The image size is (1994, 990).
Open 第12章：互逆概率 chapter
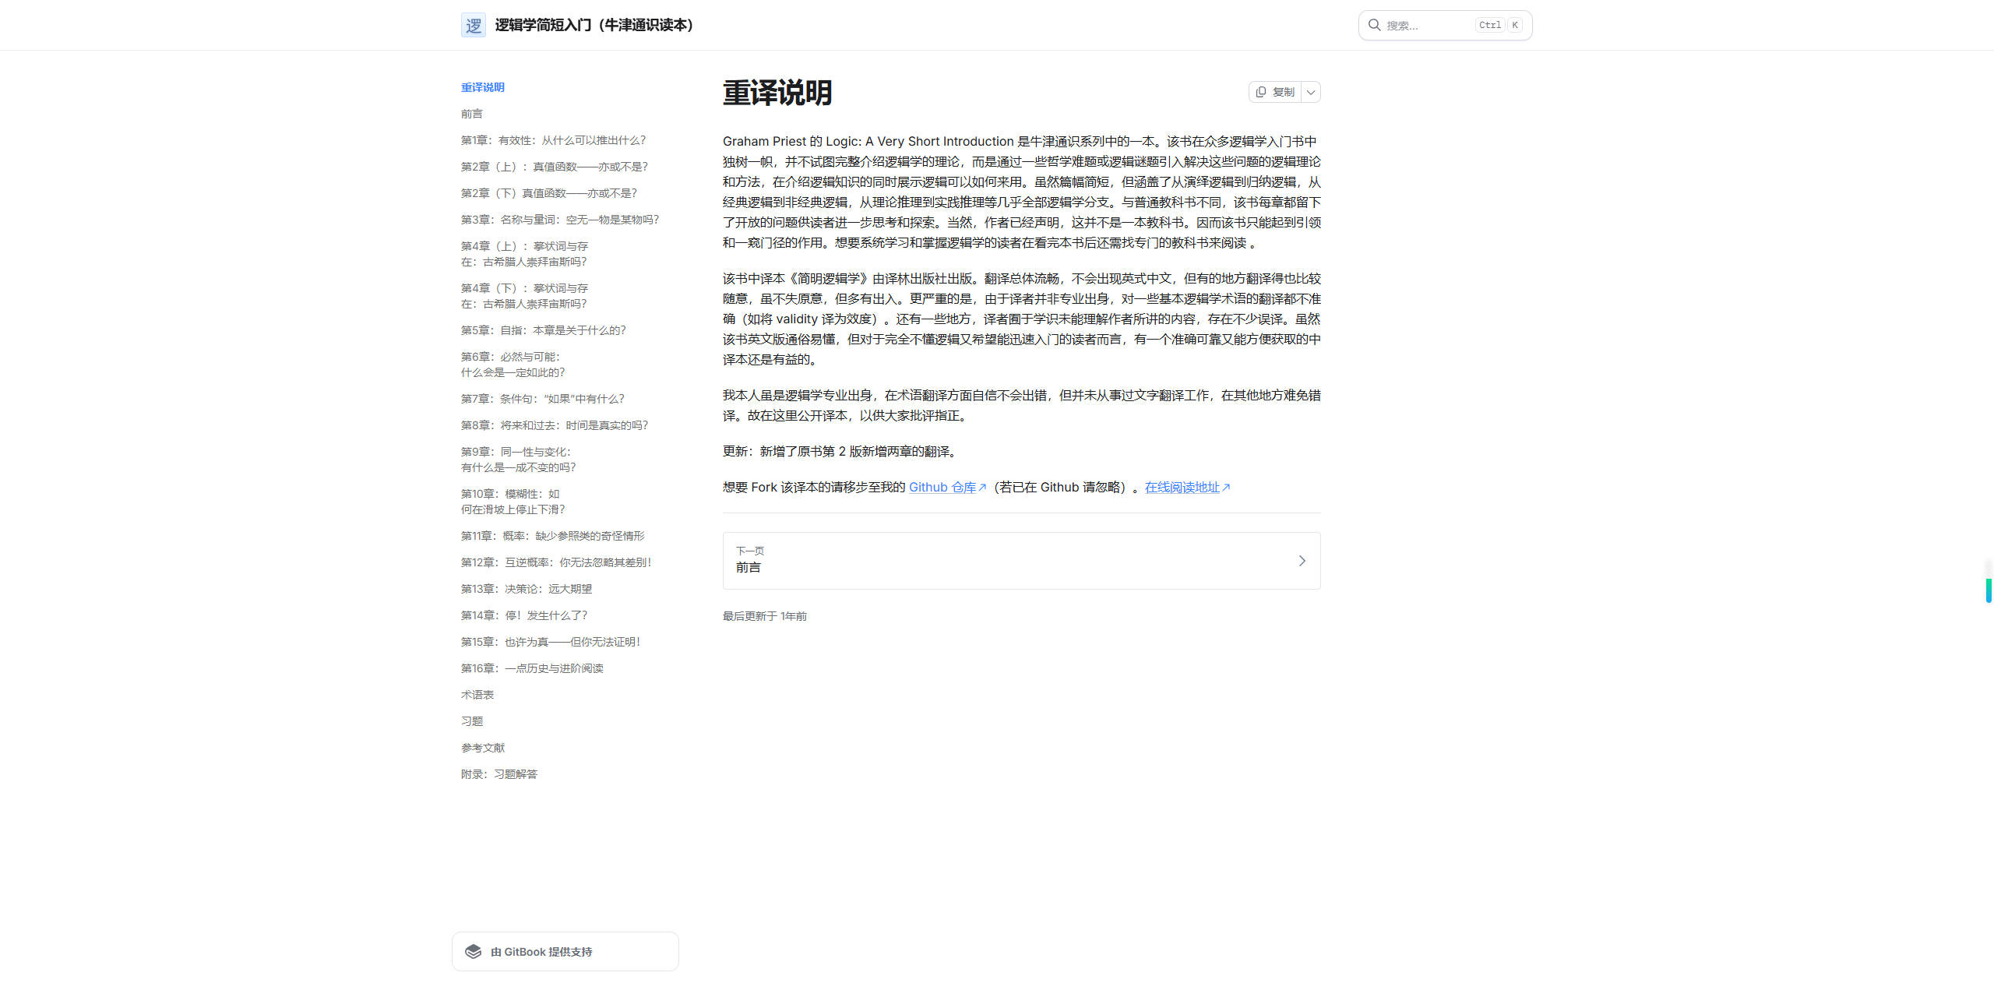(x=556, y=562)
